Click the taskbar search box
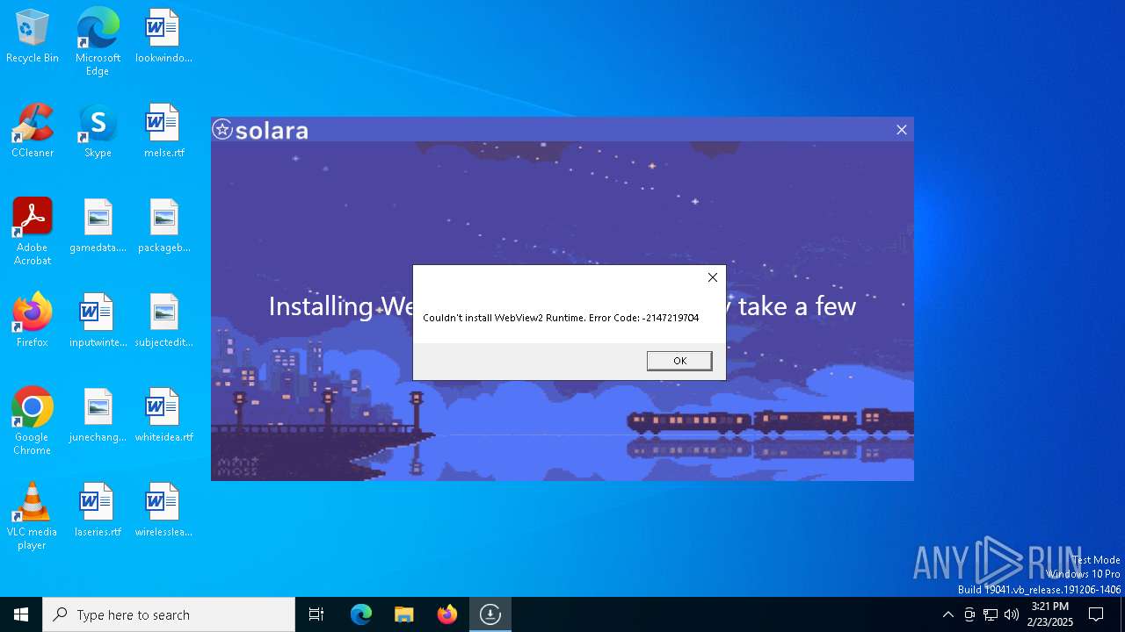The height and width of the screenshot is (632, 1125). pyautogui.click(x=169, y=614)
